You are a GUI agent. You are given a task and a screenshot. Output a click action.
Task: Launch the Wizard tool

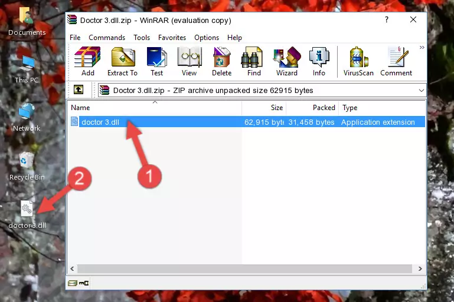(287, 61)
